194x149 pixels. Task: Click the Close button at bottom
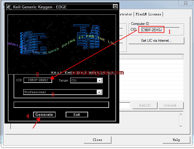97,140
